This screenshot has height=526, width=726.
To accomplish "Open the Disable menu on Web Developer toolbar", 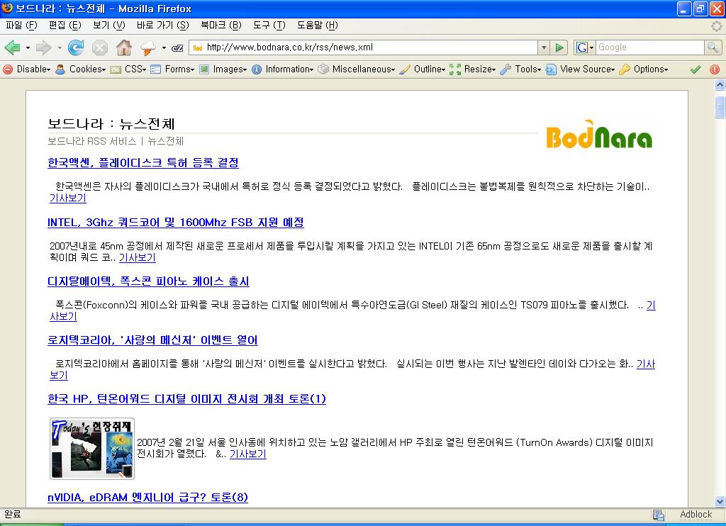I will tap(27, 69).
